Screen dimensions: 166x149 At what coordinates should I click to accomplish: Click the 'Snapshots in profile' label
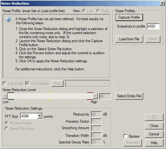pyautogui.click(x=131, y=26)
